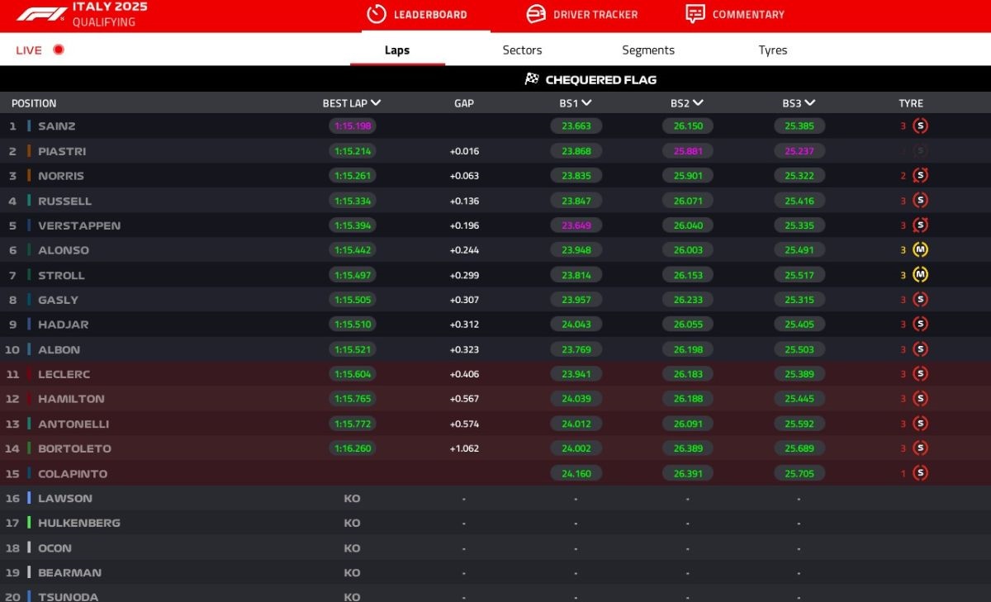Click Piastri's orange team color bar
Viewport: 991px width, 602px height.
click(29, 151)
